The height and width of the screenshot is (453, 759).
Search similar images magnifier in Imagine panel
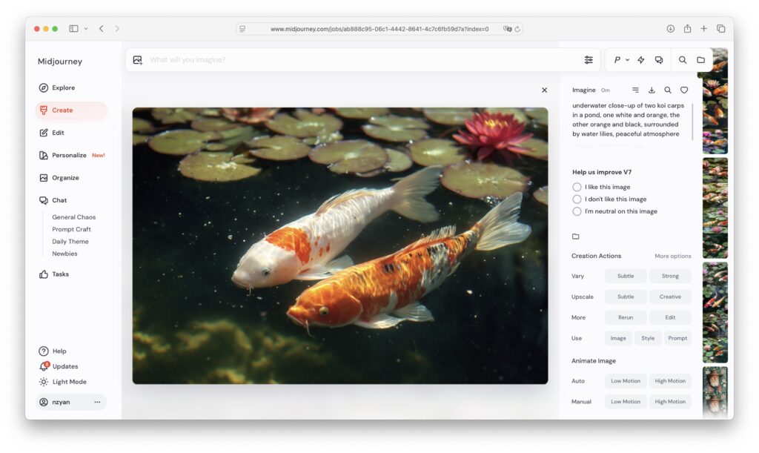click(x=668, y=90)
